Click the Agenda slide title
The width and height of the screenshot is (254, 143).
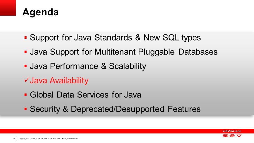click(x=40, y=12)
